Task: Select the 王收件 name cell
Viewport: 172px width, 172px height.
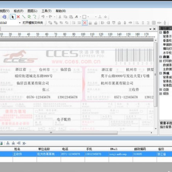Action: coord(25,154)
